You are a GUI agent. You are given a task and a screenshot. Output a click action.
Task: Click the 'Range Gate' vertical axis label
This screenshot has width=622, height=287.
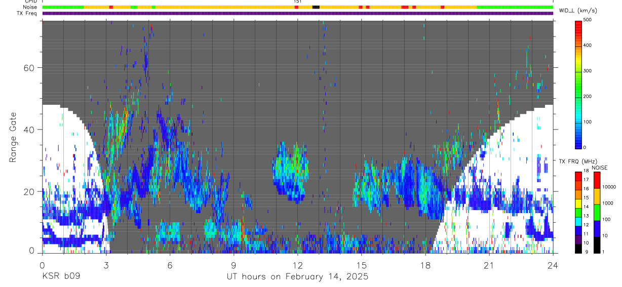13,137
